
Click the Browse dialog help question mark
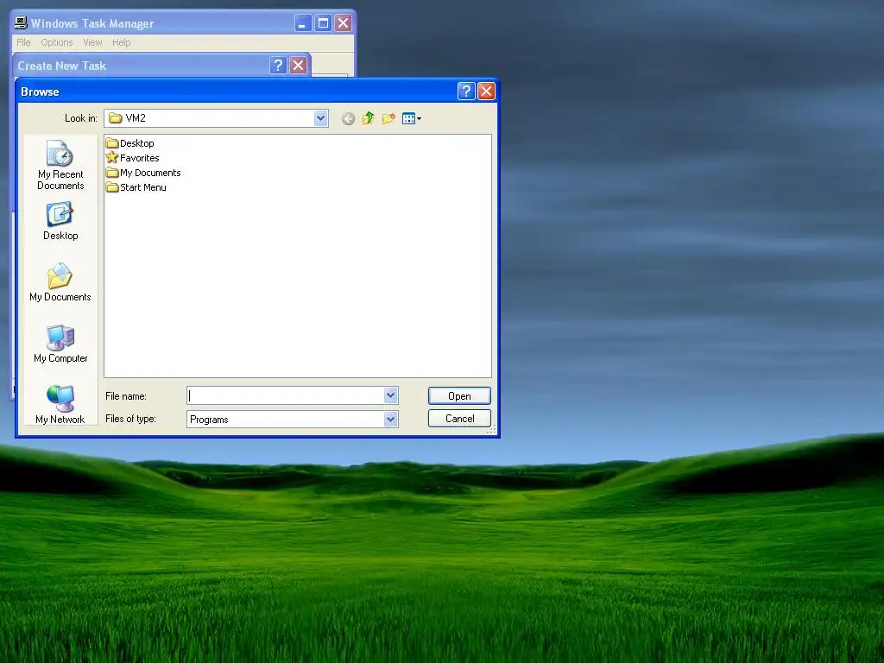click(x=466, y=92)
